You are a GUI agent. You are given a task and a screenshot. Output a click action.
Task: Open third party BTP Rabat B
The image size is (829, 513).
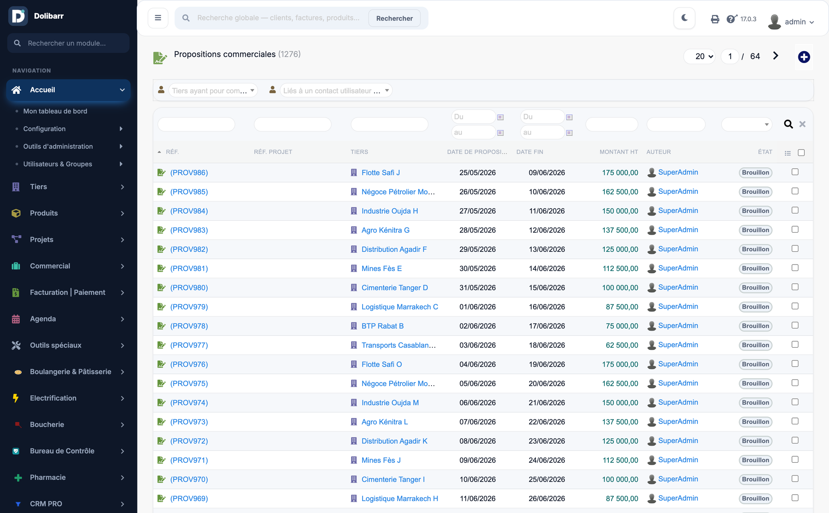tap(383, 326)
